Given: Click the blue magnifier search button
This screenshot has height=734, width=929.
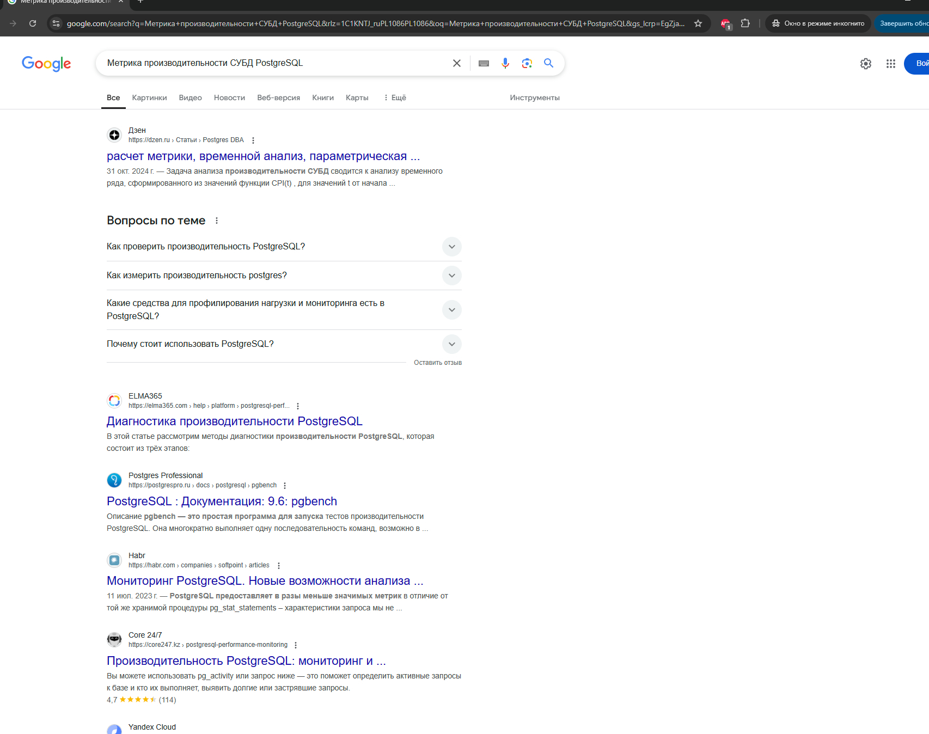Looking at the screenshot, I should [548, 63].
